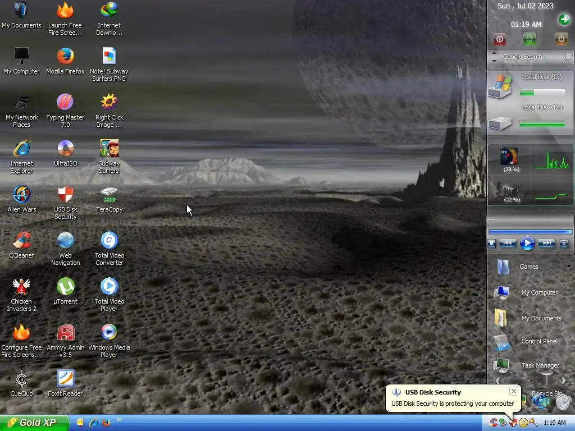Click Firefox icon in Quick Launch
This screenshot has height=431, width=575.
coord(106,423)
